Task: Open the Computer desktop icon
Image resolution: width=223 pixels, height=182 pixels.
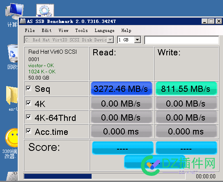Action: pos(14,11)
